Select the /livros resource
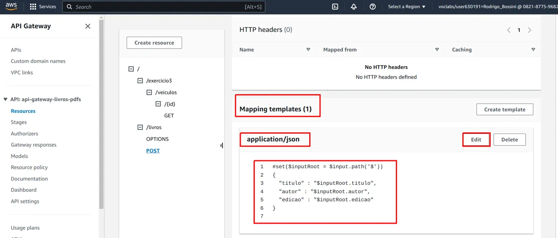558x238 pixels. pos(154,127)
